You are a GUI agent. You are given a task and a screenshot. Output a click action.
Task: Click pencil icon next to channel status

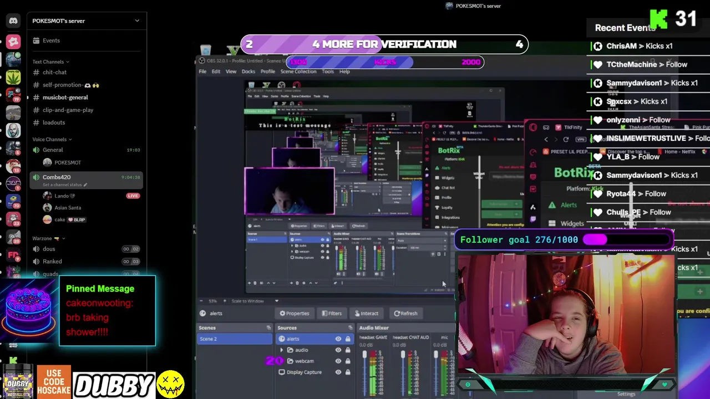coord(85,185)
